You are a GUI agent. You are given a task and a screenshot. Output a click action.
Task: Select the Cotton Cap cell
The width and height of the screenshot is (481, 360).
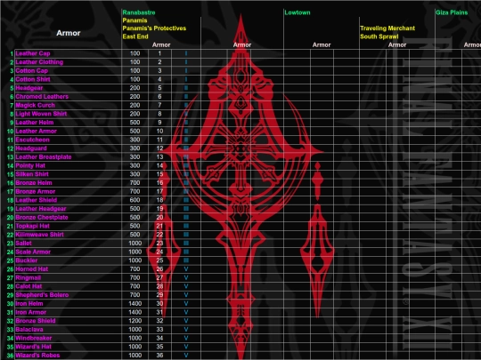pyautogui.click(x=31, y=71)
